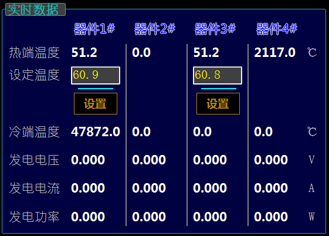Image resolution: width=329 pixels, height=236 pixels.
Task: Click the 发电电流 row label
Action: [35, 188]
